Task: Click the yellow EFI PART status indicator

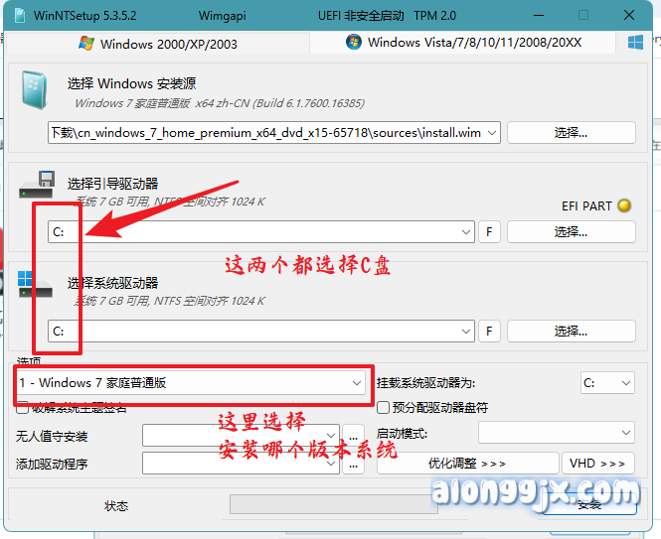Action: pos(625,206)
